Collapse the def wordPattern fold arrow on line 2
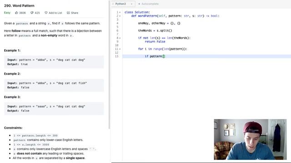The height and width of the screenshot is (163, 291). pyautogui.click(x=120, y=16)
